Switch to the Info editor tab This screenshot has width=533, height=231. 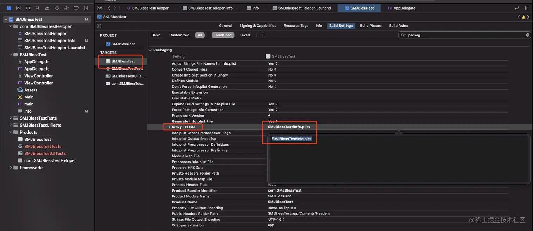[253, 8]
